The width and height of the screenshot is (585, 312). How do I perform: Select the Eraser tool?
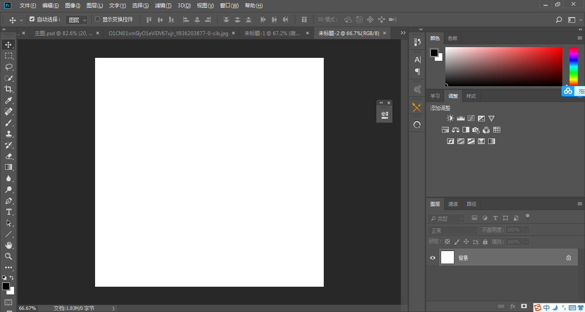(9, 156)
